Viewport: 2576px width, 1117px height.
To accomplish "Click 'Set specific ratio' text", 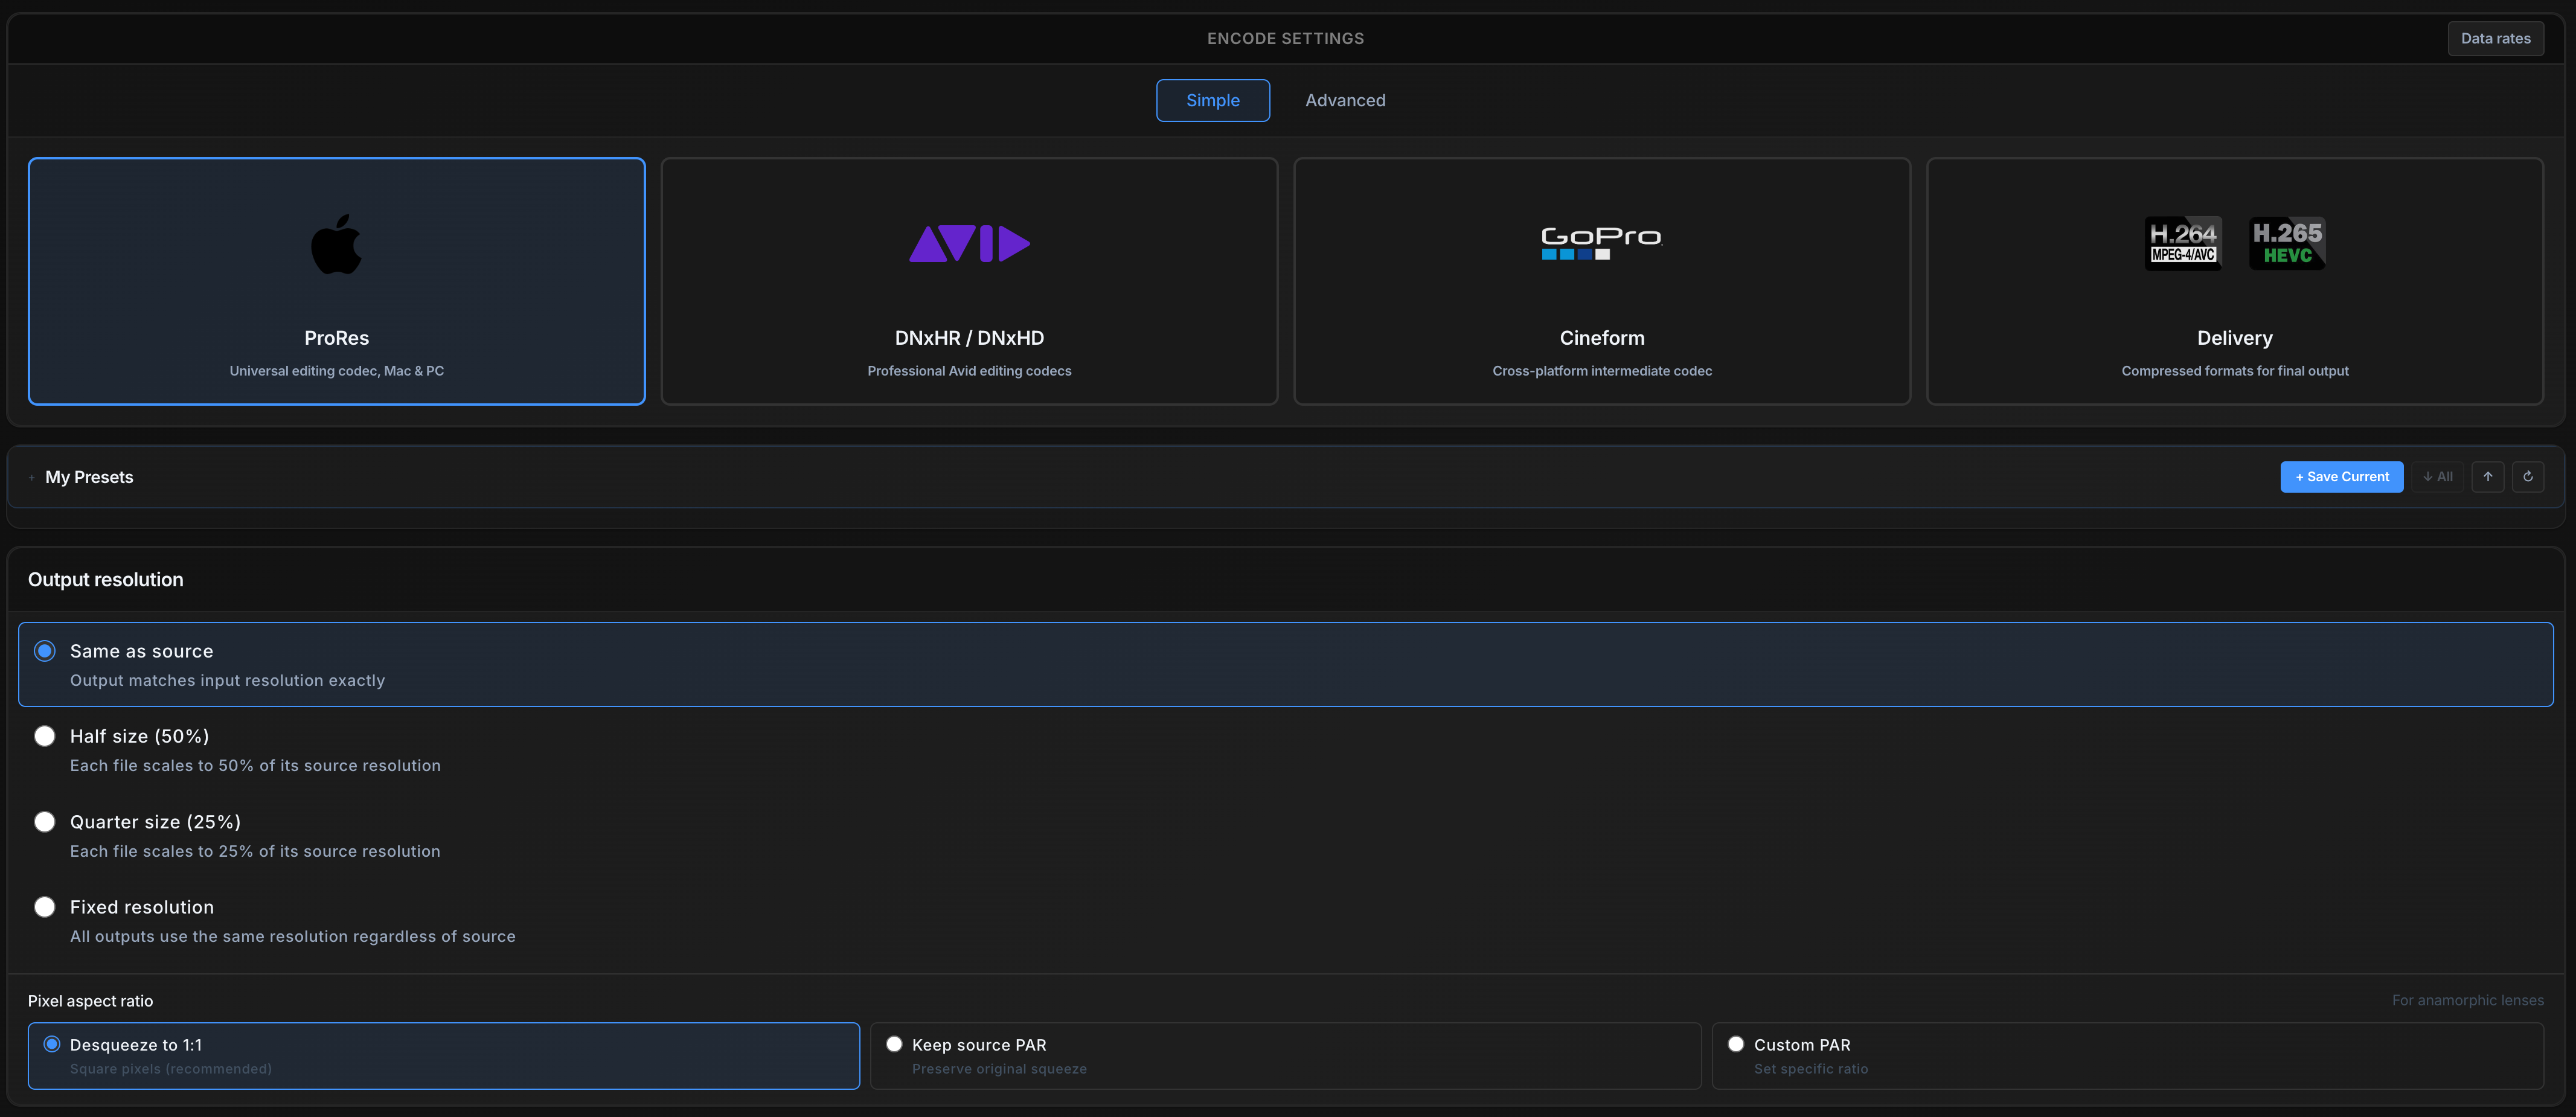I will point(1810,1069).
